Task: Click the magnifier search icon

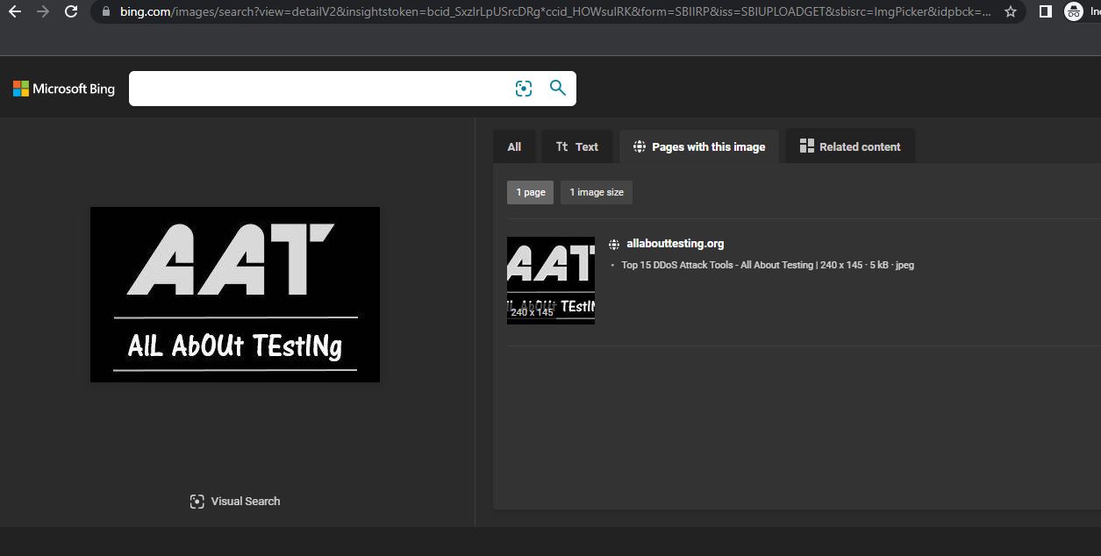Action: (x=557, y=88)
